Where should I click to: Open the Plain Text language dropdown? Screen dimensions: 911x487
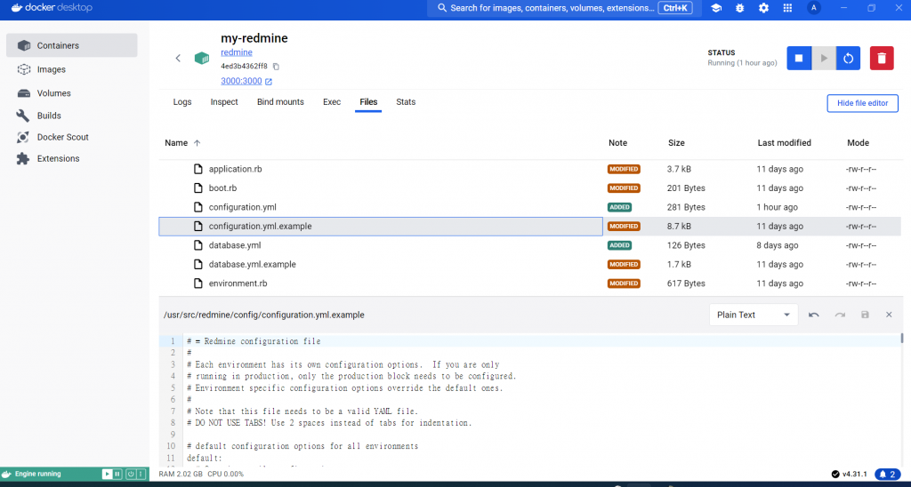(x=754, y=315)
